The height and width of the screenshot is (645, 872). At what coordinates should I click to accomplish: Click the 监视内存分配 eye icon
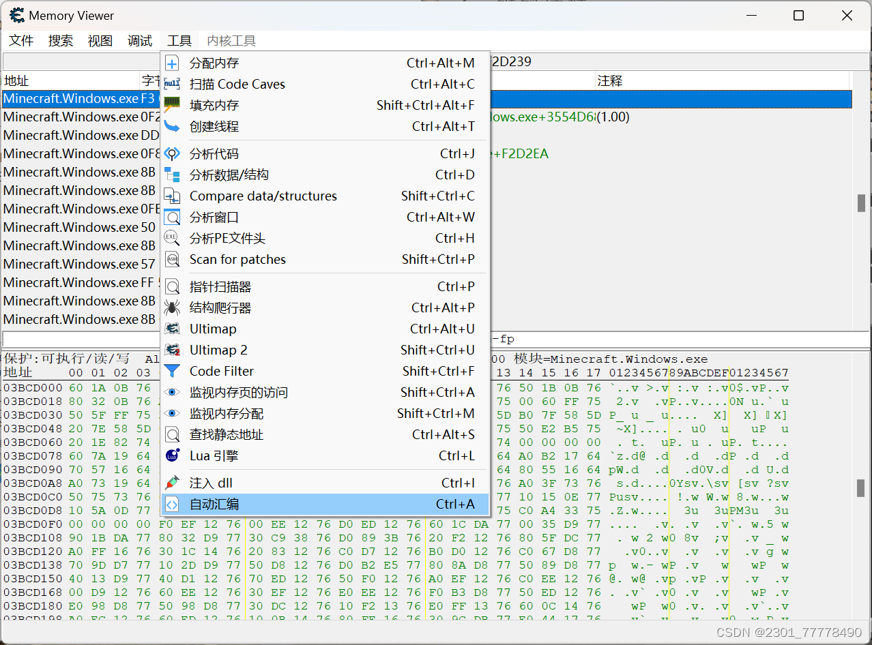pyautogui.click(x=173, y=414)
